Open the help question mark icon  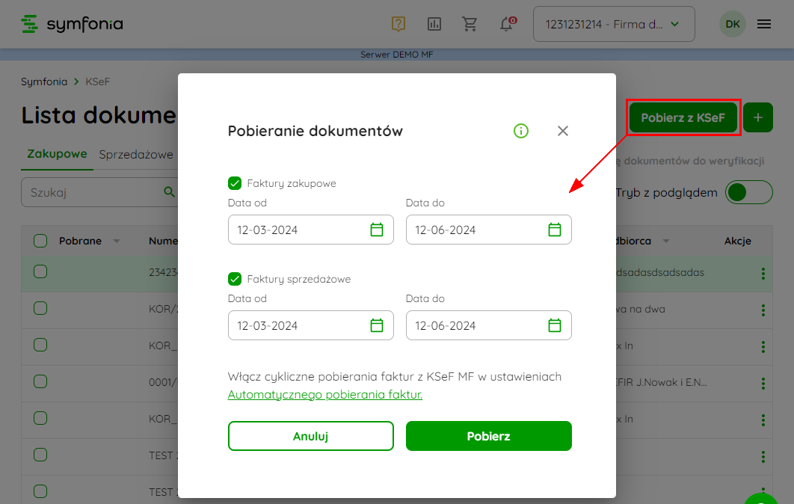(398, 24)
